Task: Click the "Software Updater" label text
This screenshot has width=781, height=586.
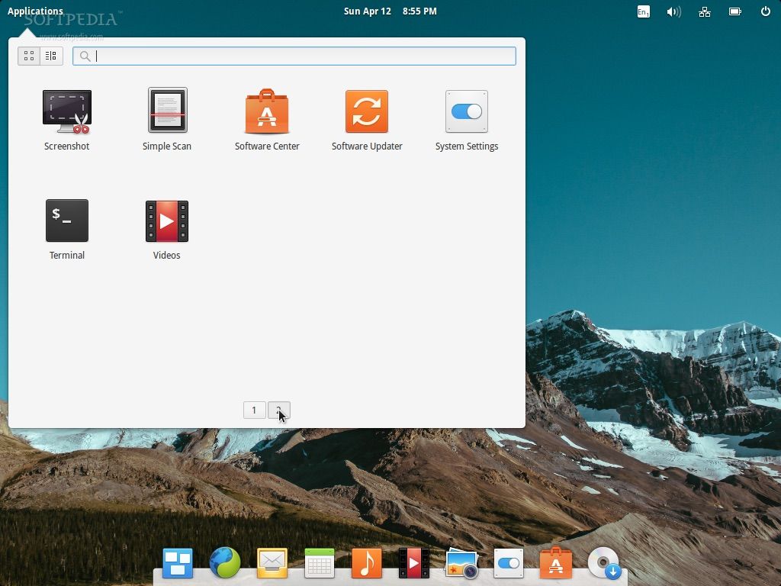Action: pyautogui.click(x=367, y=146)
